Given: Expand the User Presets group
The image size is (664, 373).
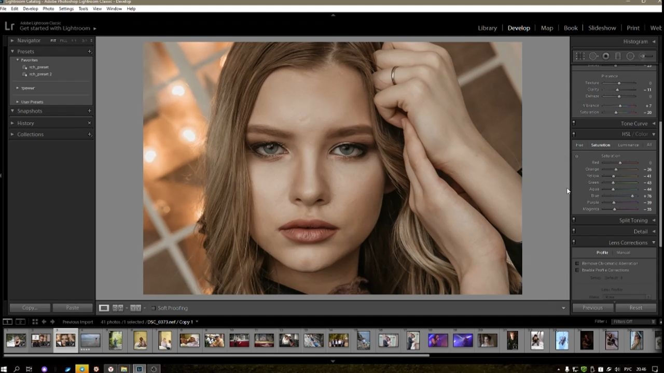Looking at the screenshot, I should (18, 102).
